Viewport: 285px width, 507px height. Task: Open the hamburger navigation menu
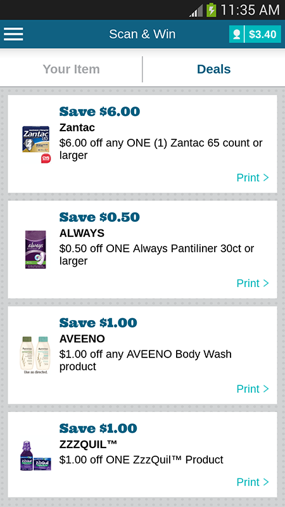click(x=13, y=34)
